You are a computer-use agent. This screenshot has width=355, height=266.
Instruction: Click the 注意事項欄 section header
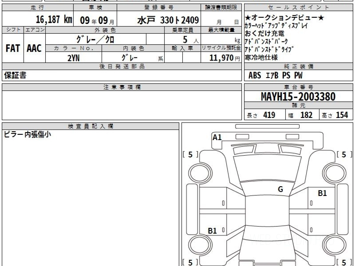click(122, 87)
